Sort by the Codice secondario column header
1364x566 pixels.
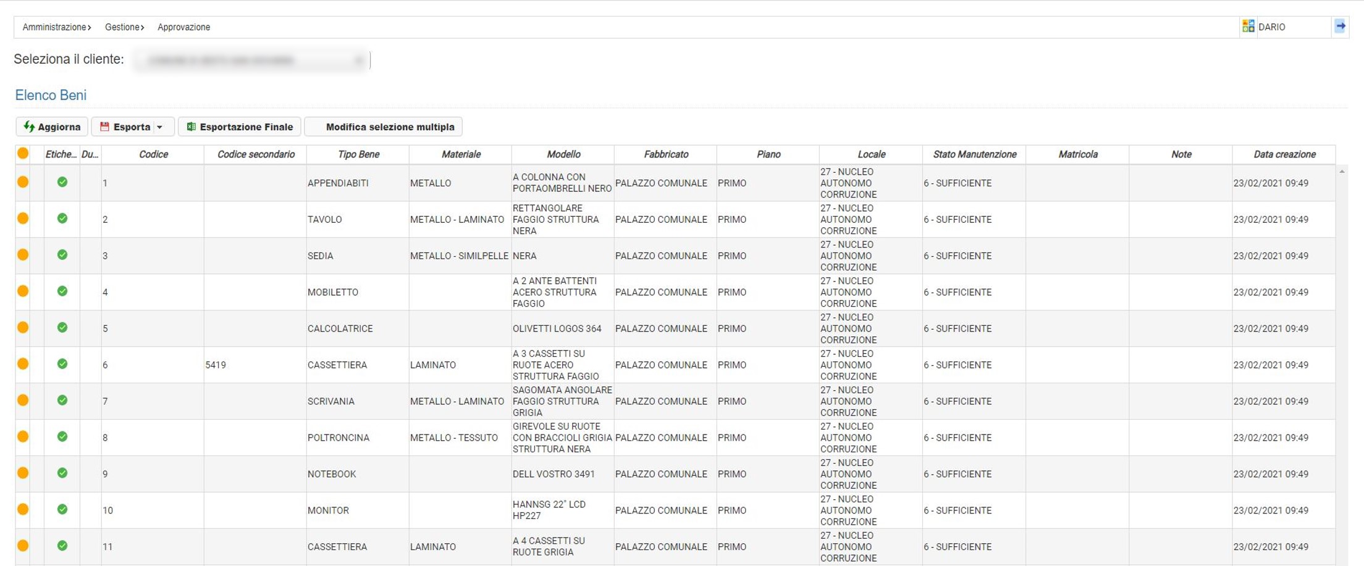[256, 154]
